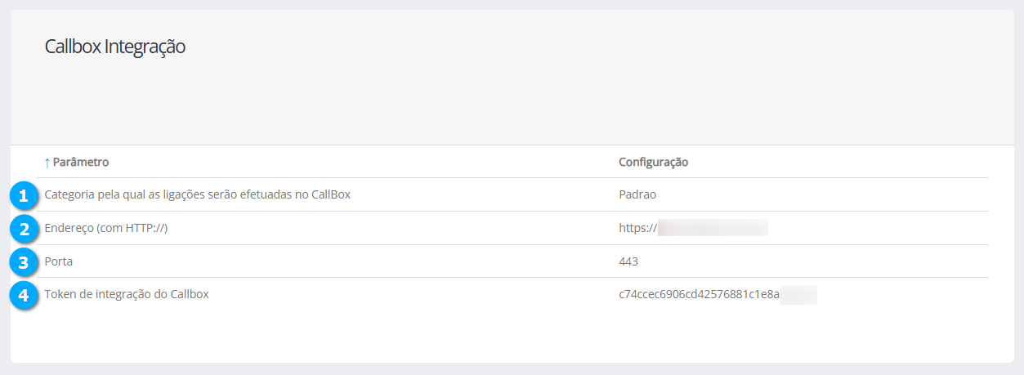Sort by the Parâmetro column header
This screenshot has width=1024, height=375.
pyautogui.click(x=81, y=163)
